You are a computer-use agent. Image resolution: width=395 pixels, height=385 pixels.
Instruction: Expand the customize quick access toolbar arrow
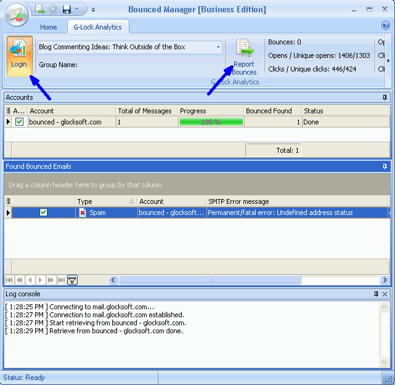click(x=93, y=10)
